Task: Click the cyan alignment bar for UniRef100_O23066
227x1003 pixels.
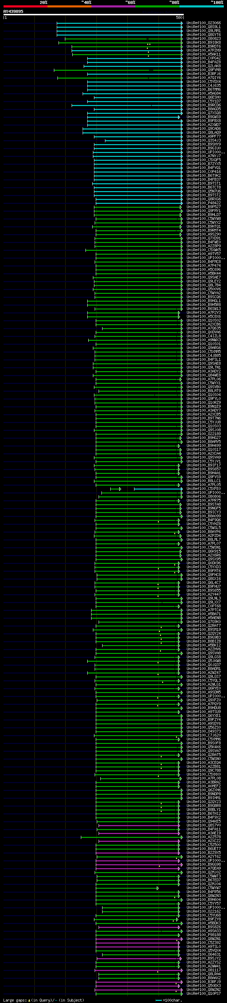Action: [x=120, y=23]
